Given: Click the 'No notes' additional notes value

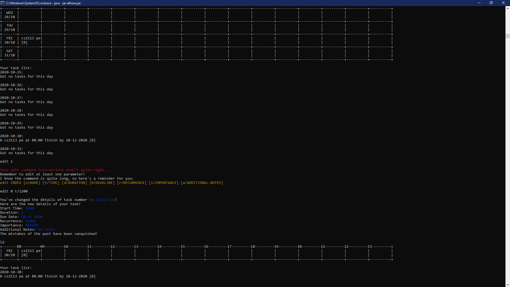Looking at the screenshot, I should (x=46, y=230).
